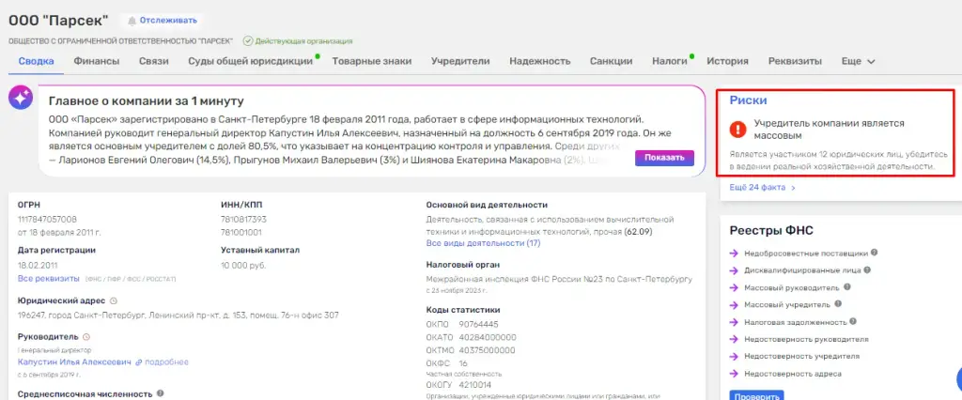Click help icon next to Дисквалифицированные лица
The image size is (962, 400).
(867, 269)
